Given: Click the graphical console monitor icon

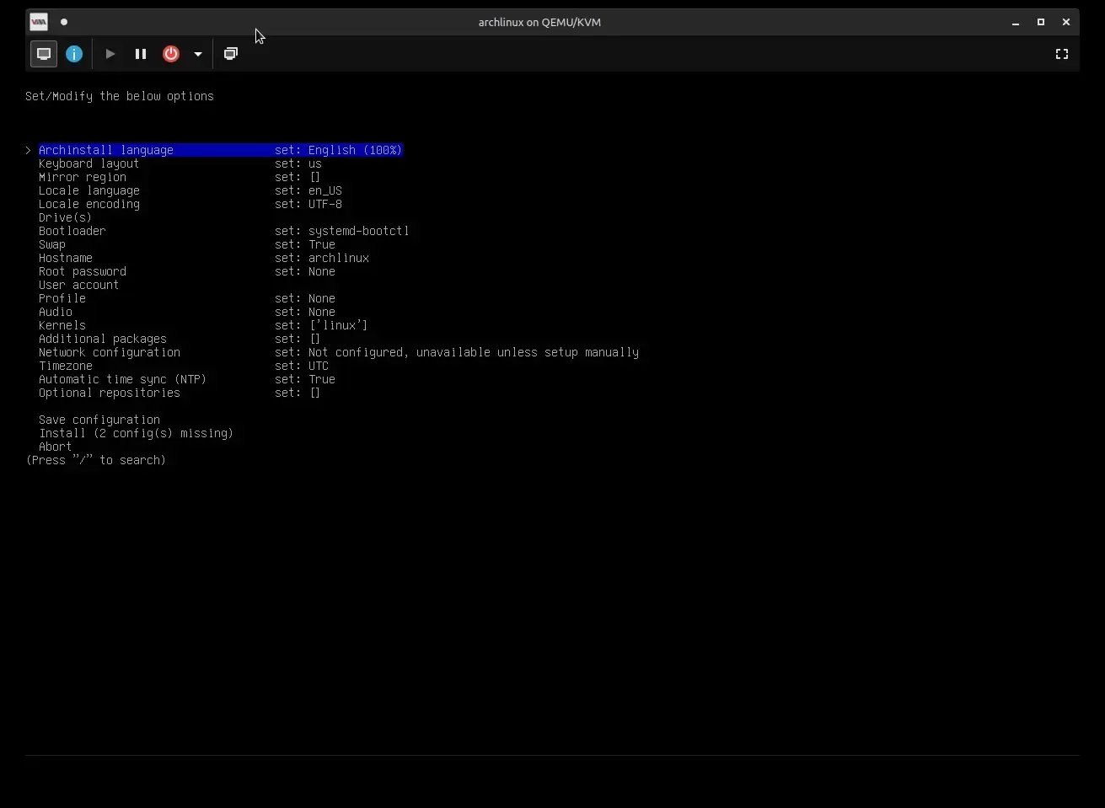Looking at the screenshot, I should click(x=44, y=54).
